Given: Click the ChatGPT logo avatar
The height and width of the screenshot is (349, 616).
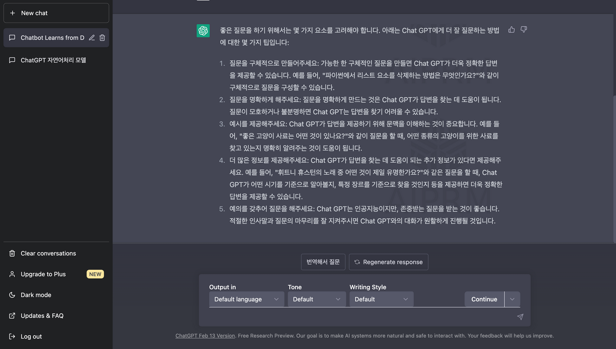Looking at the screenshot, I should [203, 31].
